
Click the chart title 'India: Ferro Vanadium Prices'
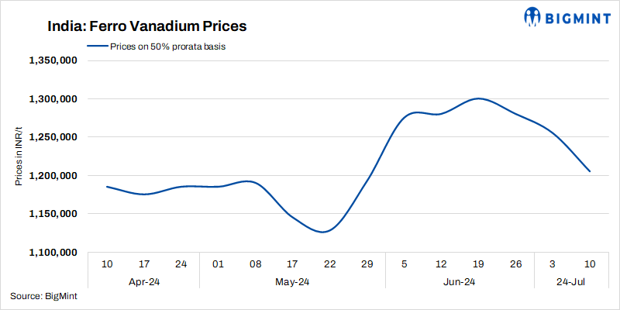146,26
